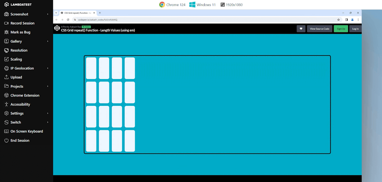The width and height of the screenshot is (382, 182).
Task: Click the Upload arrow icon
Action: (x=6, y=77)
